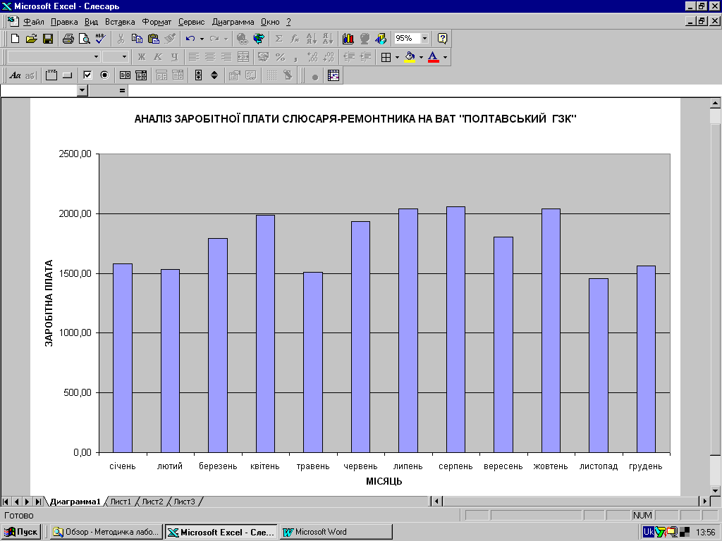Open the Вид menu
Screen dimensions: 722x541
[x=91, y=22]
